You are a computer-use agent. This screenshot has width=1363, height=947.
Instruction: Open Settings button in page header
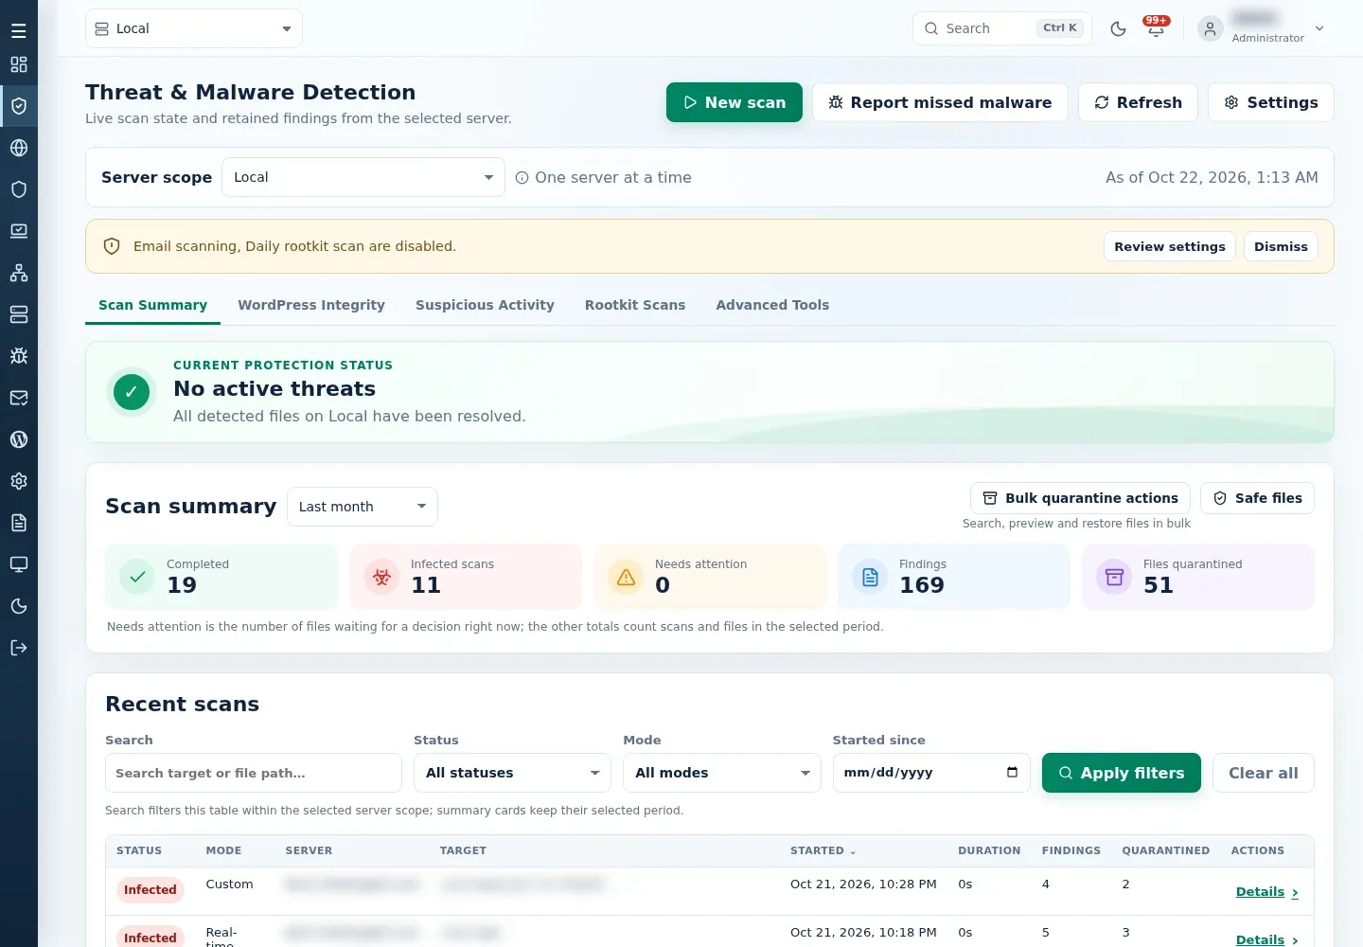(x=1271, y=102)
